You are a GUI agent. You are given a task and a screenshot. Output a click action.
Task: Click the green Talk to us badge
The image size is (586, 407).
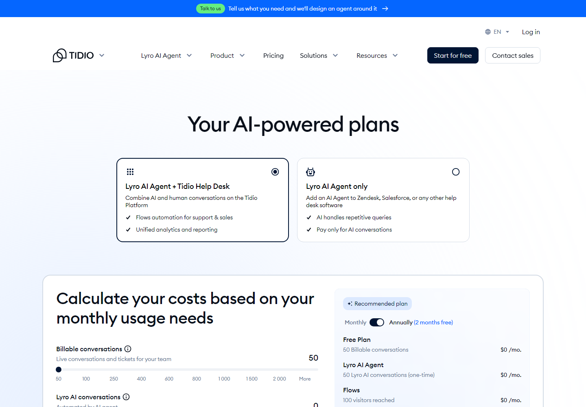pyautogui.click(x=210, y=9)
